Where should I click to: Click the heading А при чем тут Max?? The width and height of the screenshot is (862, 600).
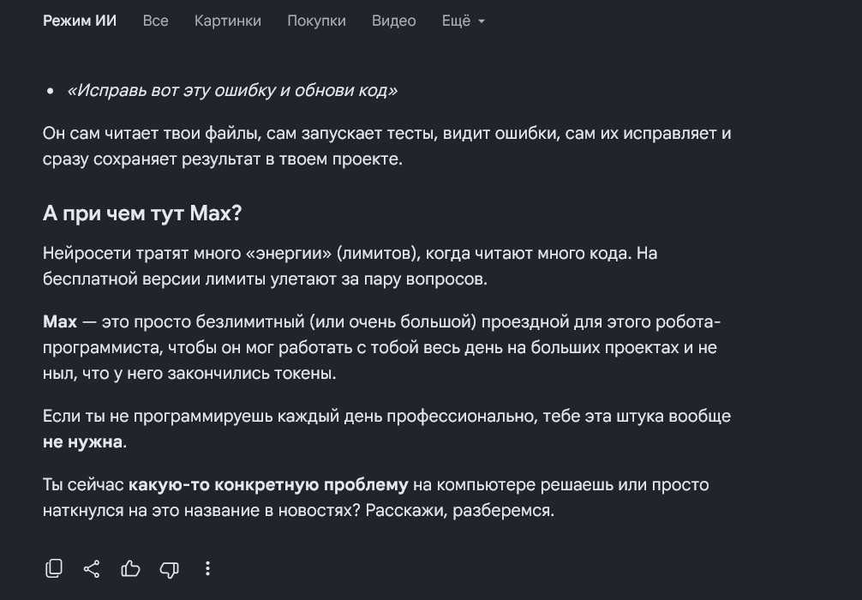[x=142, y=213]
